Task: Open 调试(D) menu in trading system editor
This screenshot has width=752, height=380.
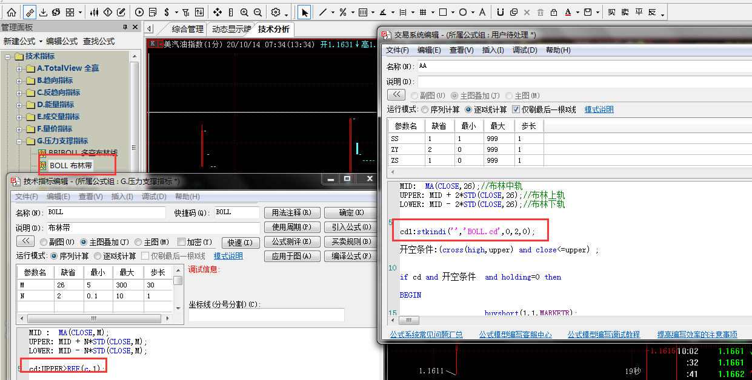Action: pos(525,50)
